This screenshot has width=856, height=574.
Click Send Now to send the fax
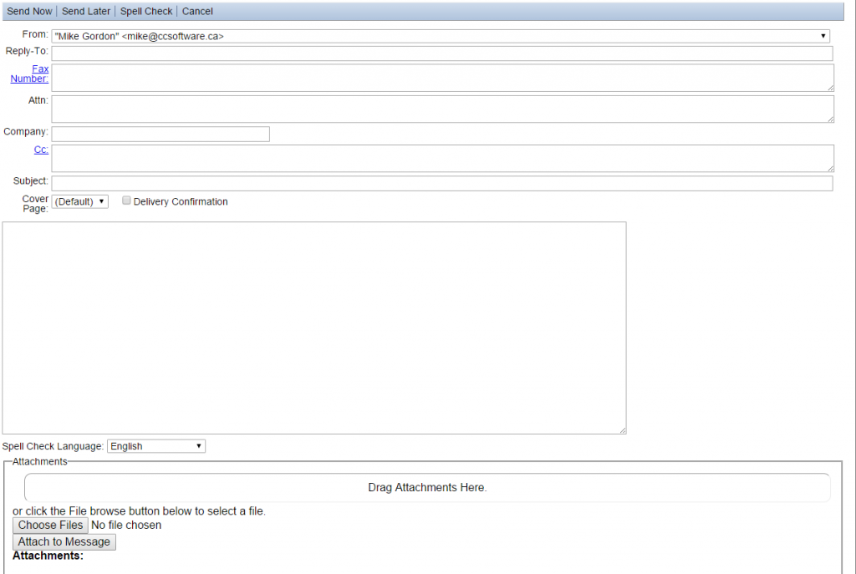pyautogui.click(x=29, y=11)
